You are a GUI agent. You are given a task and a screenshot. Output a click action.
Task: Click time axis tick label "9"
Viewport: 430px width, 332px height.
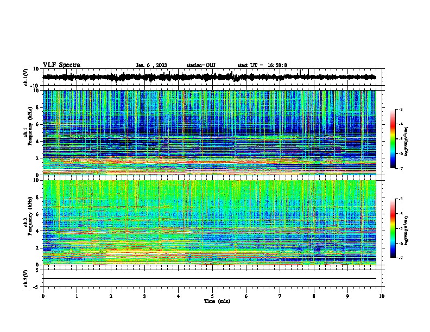[347, 296]
